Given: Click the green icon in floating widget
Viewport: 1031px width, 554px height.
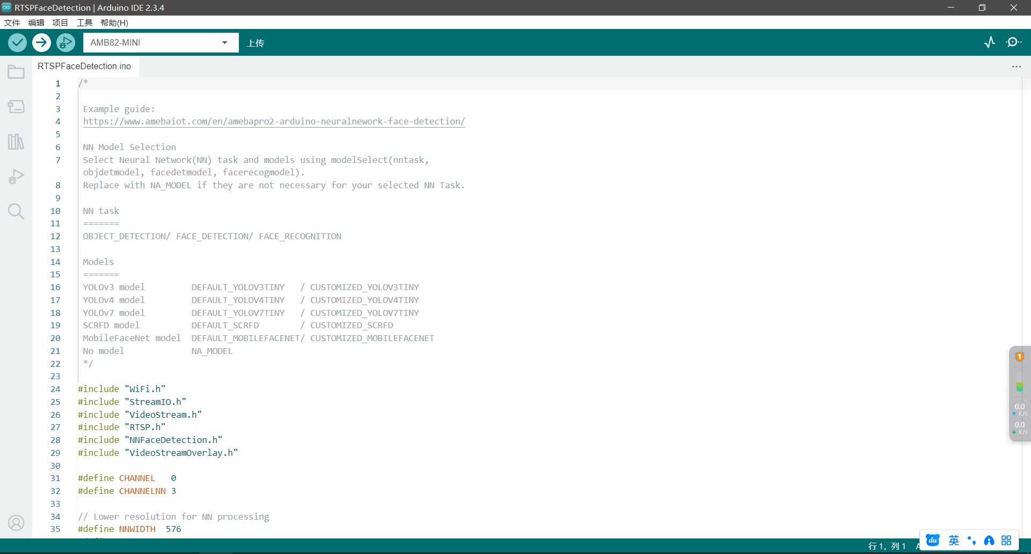Looking at the screenshot, I should pos(1019,386).
